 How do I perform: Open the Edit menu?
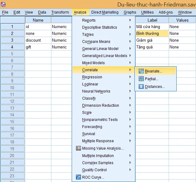point(17,12)
